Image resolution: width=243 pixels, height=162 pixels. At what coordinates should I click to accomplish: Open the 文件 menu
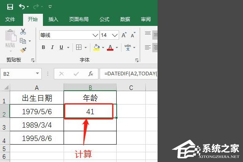point(10,19)
